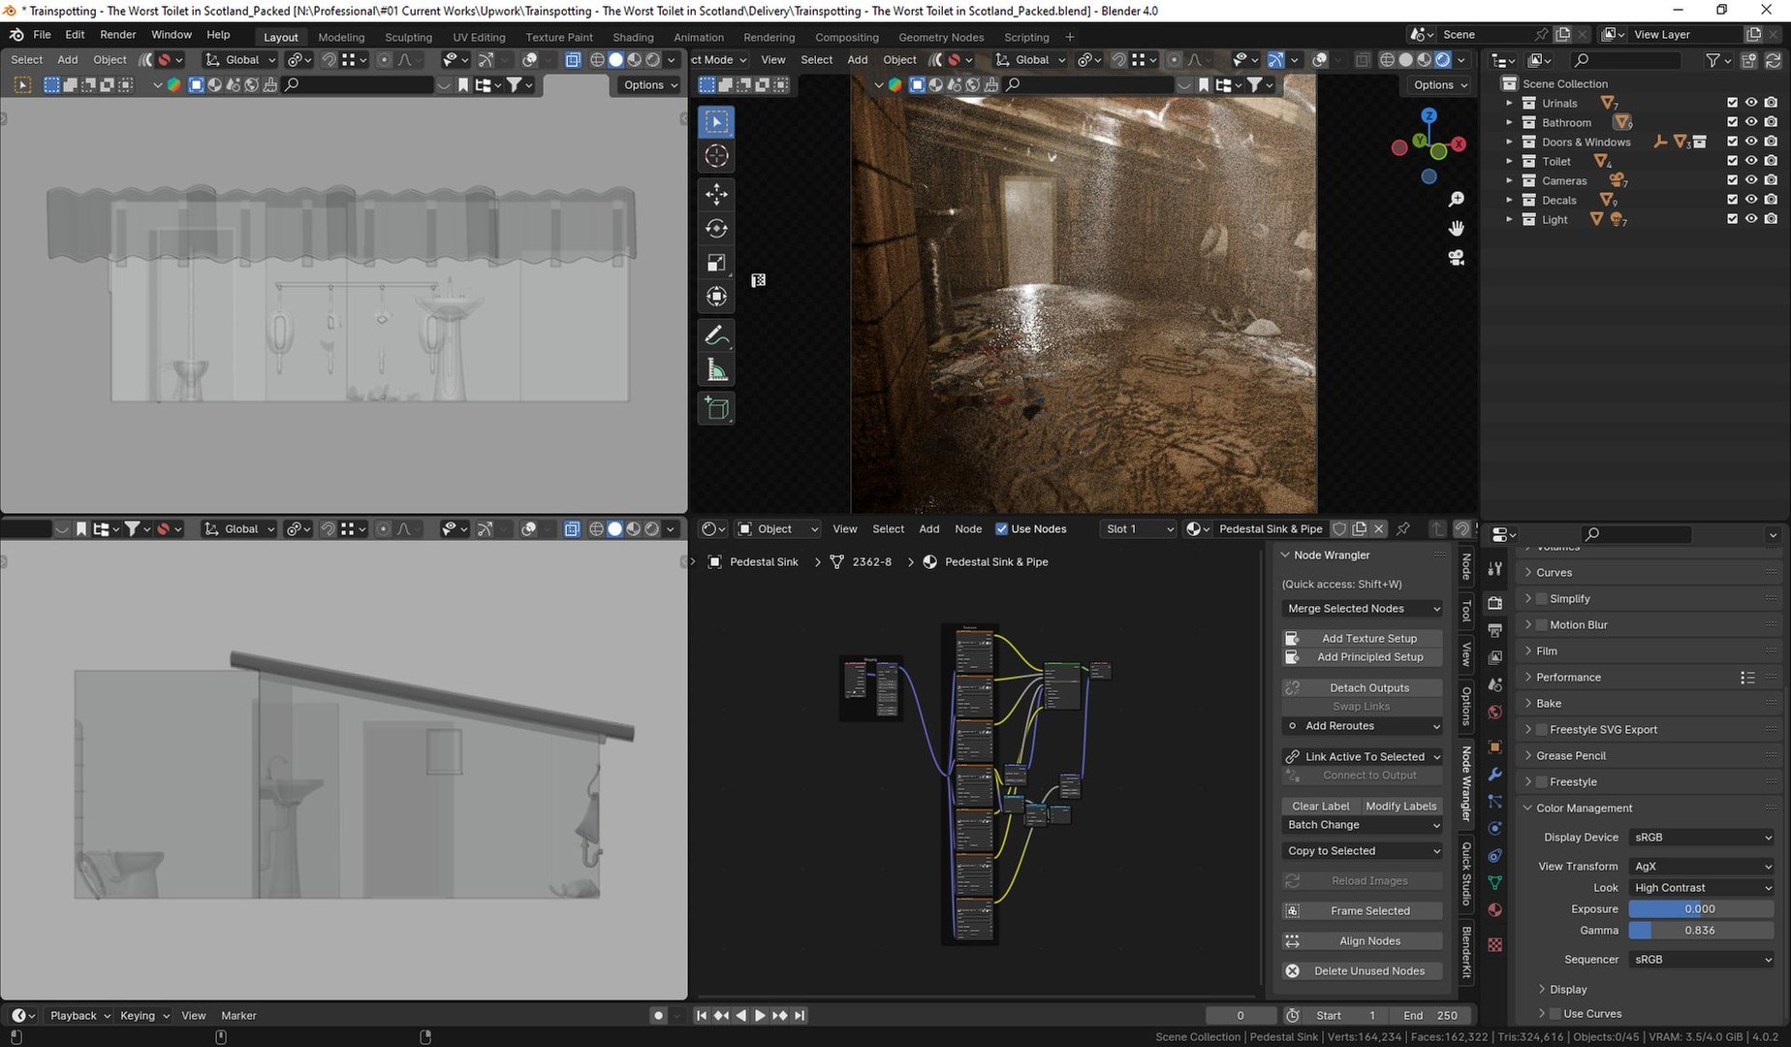Click the pan hand icon in viewport
1791x1047 pixels.
pyautogui.click(x=1456, y=228)
